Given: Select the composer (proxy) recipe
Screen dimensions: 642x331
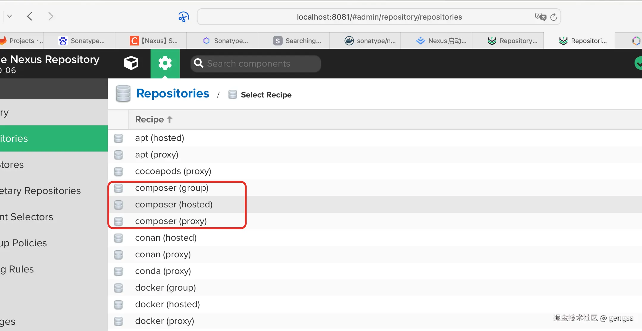Looking at the screenshot, I should coord(171,221).
